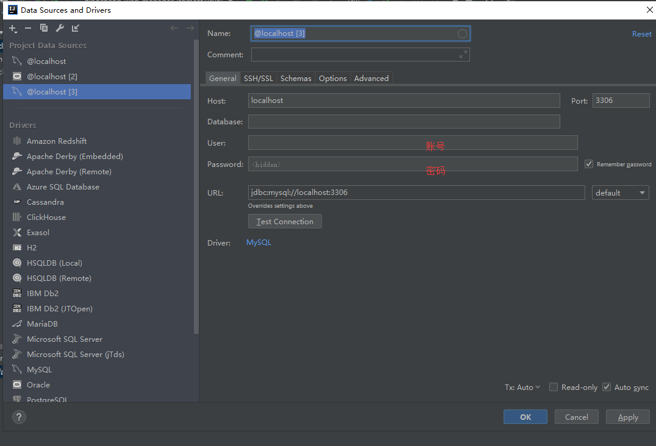Screen dimensions: 656x446
Task: Select @localhost [2] in Project Data Sources
Action: pyautogui.click(x=54, y=76)
